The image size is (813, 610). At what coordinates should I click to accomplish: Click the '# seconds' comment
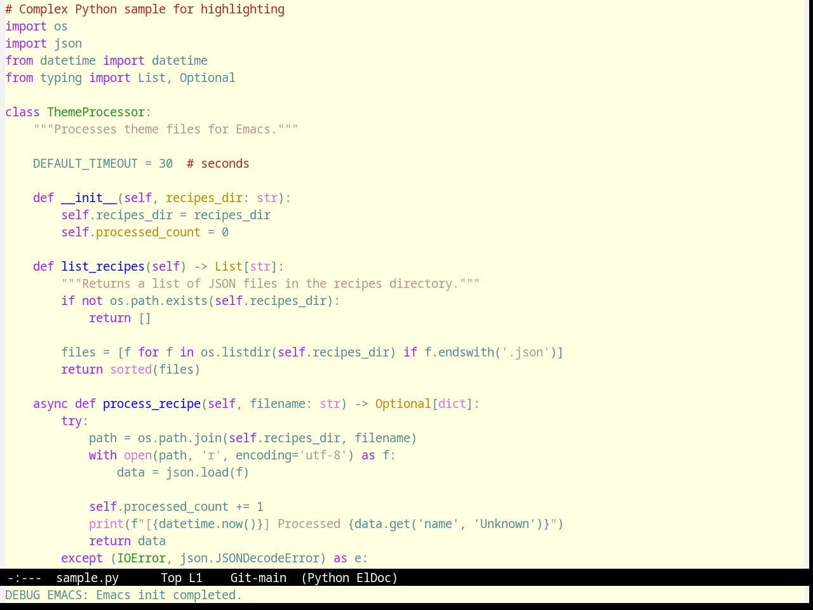[x=218, y=164]
